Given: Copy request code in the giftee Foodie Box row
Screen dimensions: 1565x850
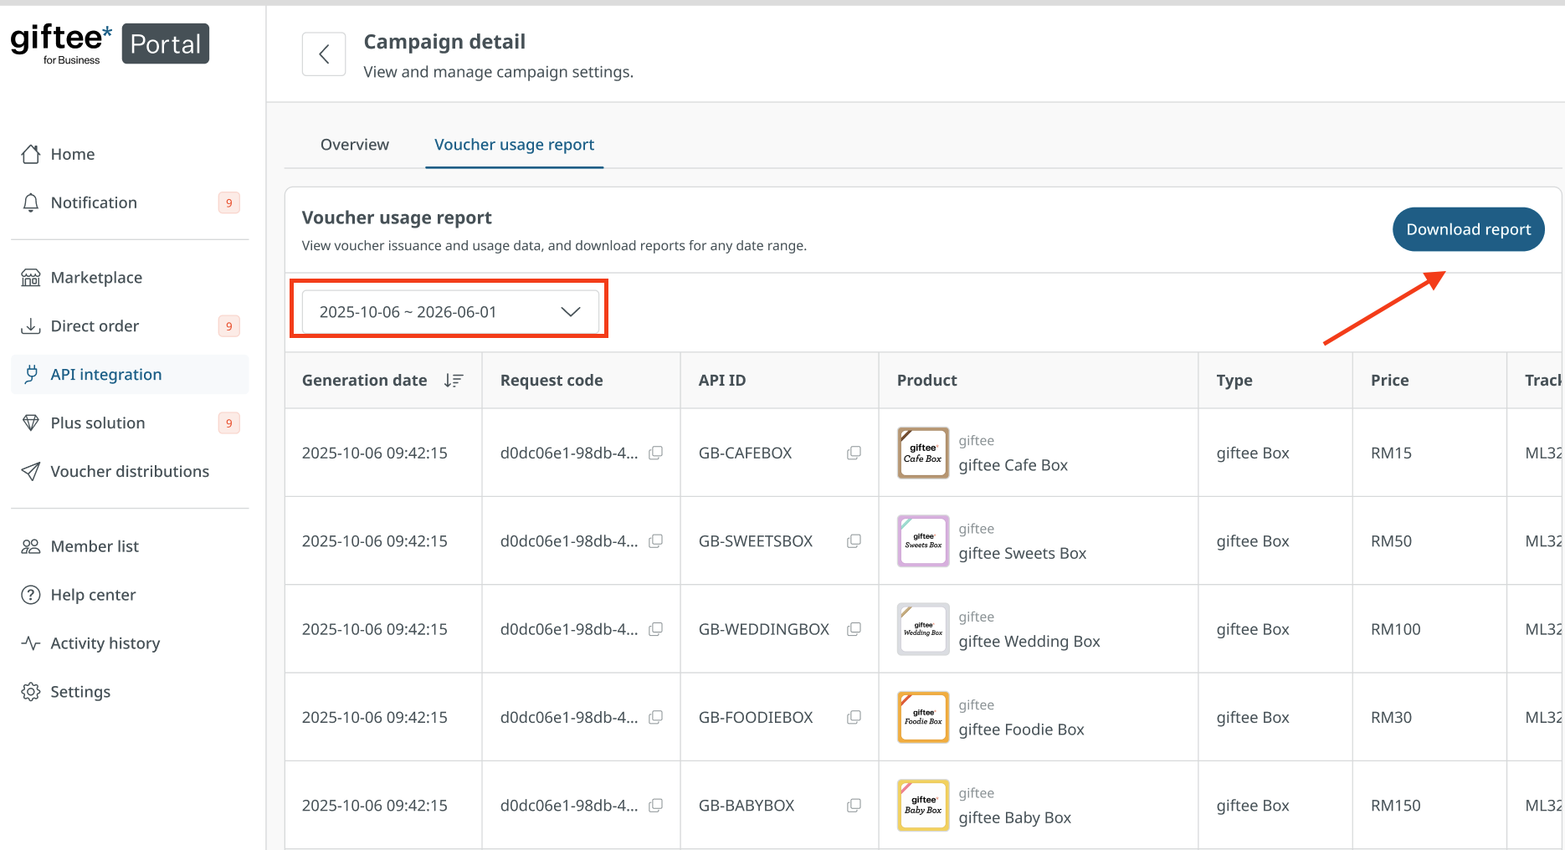Looking at the screenshot, I should point(656,717).
